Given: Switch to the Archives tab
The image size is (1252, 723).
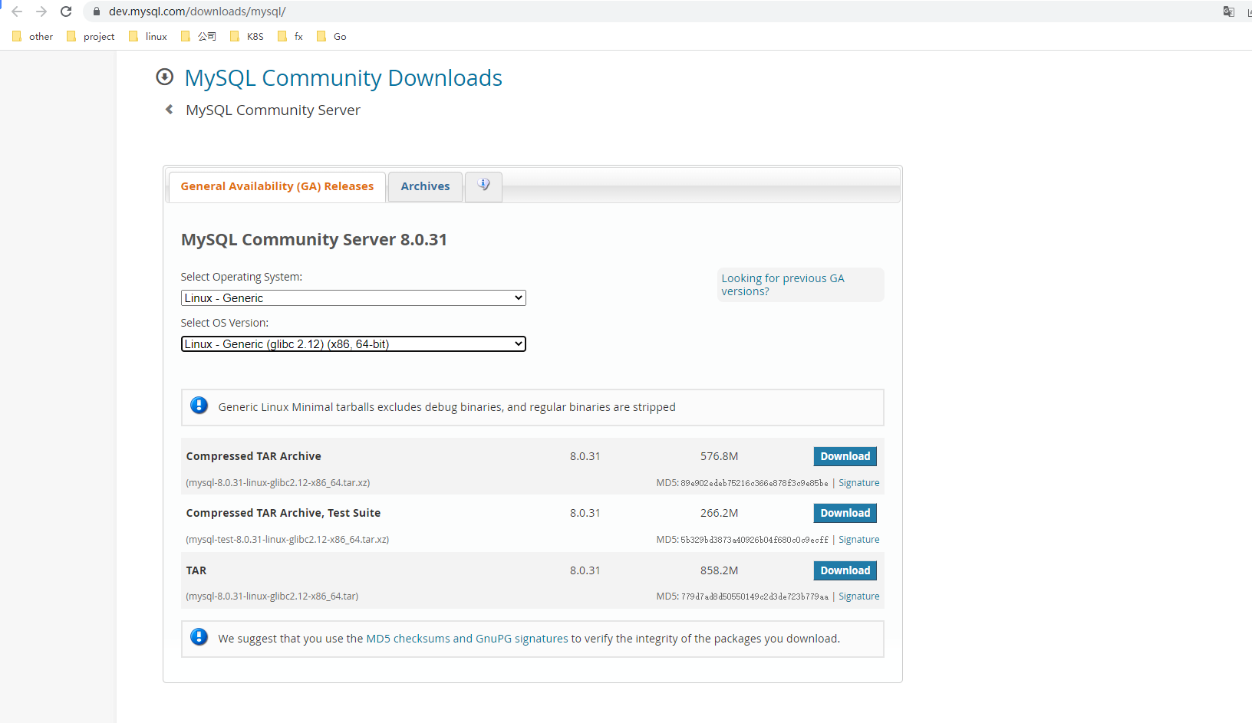Looking at the screenshot, I should tap(425, 186).
